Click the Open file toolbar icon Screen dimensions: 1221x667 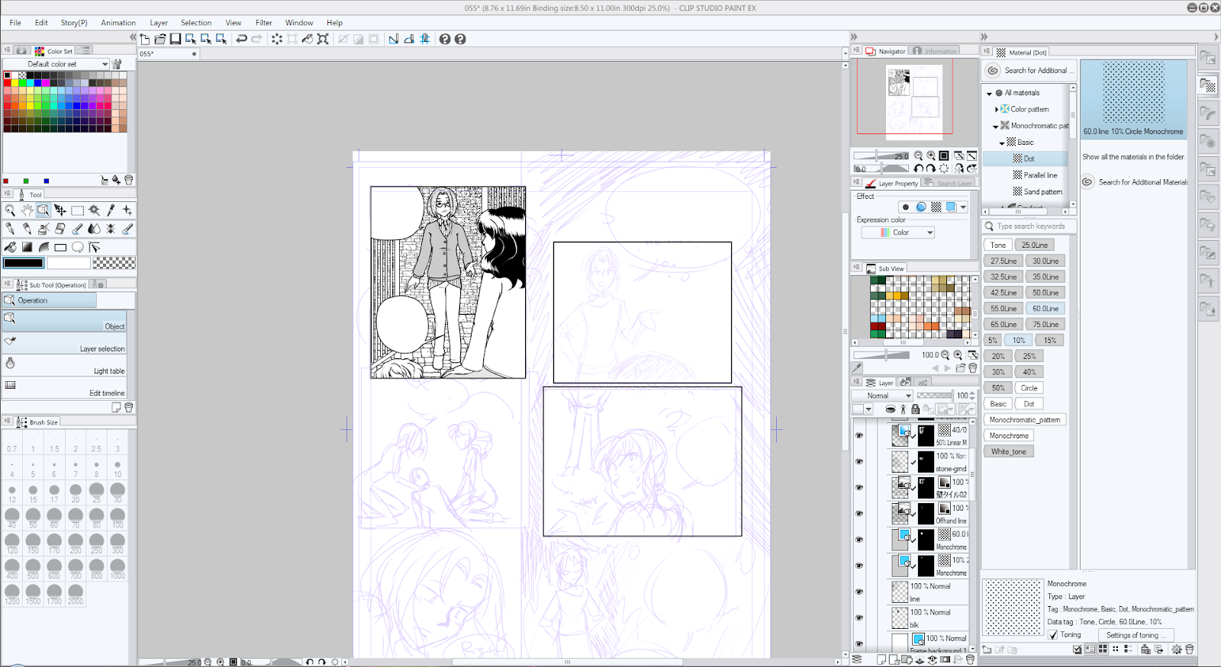pyautogui.click(x=160, y=39)
